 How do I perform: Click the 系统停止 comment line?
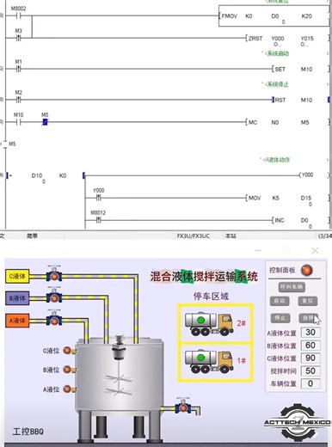click(x=277, y=84)
